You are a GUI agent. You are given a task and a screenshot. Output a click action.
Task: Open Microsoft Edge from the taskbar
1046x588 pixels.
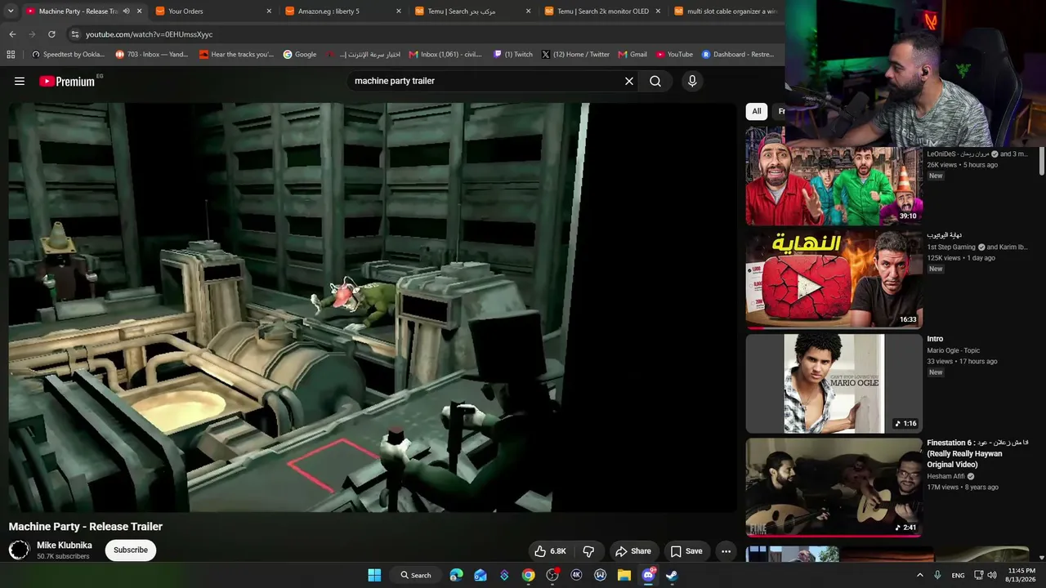coord(457,575)
